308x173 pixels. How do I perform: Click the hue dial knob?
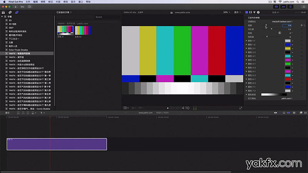pos(280,33)
